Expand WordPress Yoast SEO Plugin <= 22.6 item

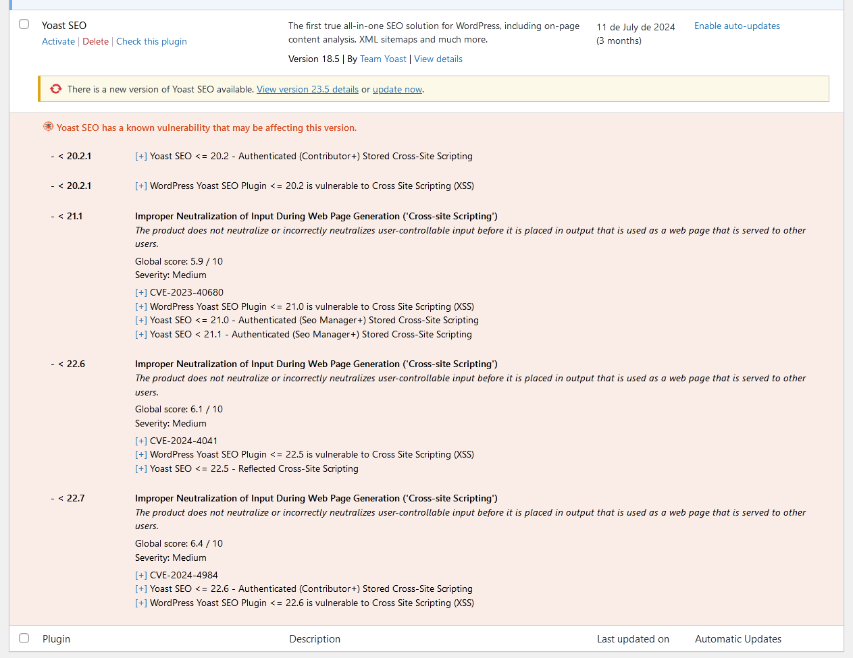pos(141,603)
